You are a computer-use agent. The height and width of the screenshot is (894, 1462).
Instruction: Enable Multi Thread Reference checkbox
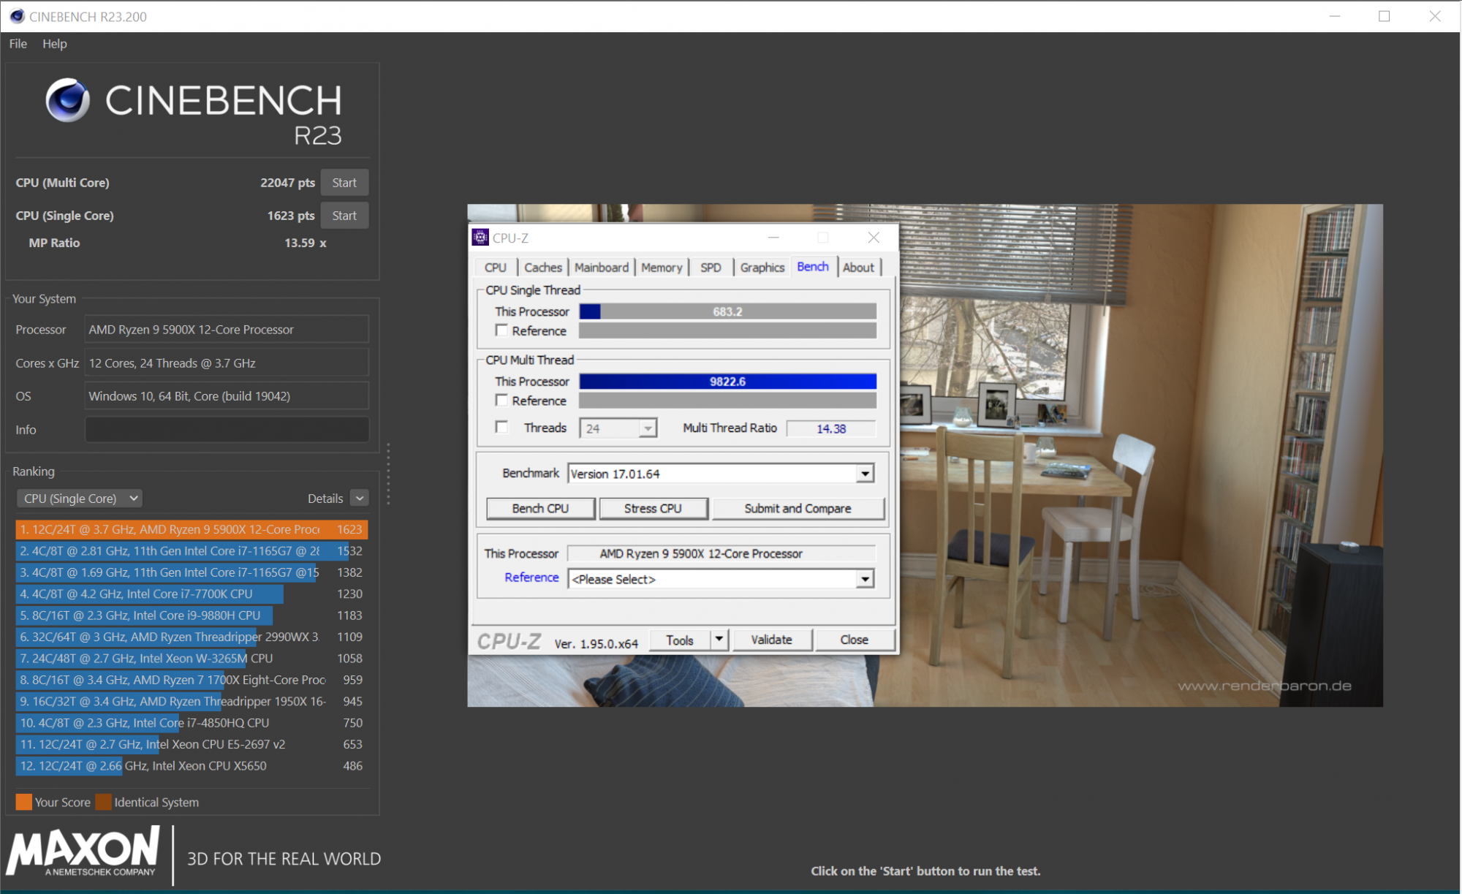pyautogui.click(x=501, y=401)
